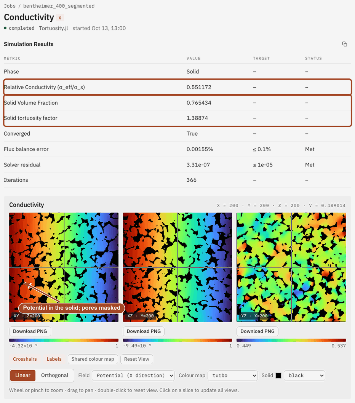
Task: Click the Flux balance error value 0.00155%
Action: pos(200,149)
